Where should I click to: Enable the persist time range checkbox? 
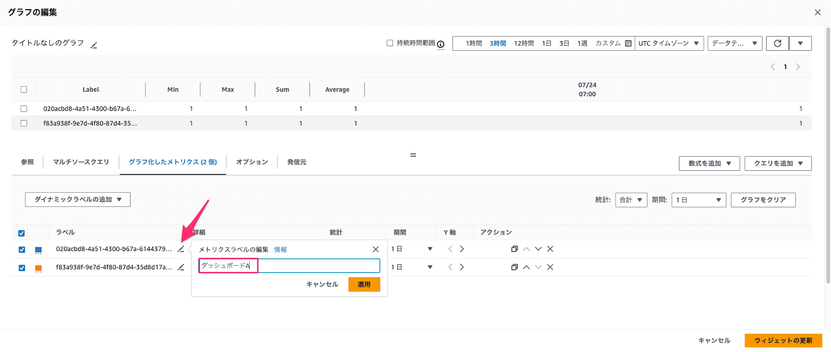click(x=390, y=43)
